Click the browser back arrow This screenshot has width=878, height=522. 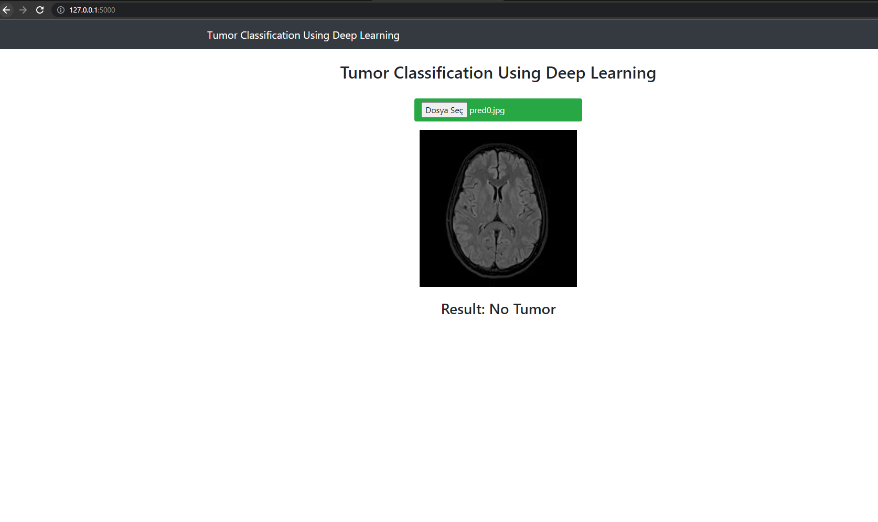click(x=7, y=9)
